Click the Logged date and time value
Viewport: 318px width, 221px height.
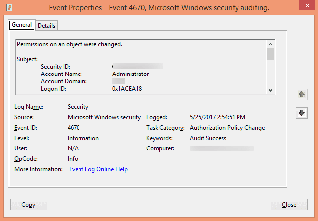(218, 117)
